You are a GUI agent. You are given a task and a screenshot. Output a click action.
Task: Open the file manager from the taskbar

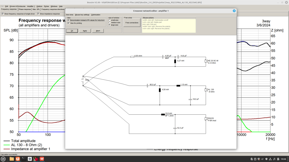12,159
